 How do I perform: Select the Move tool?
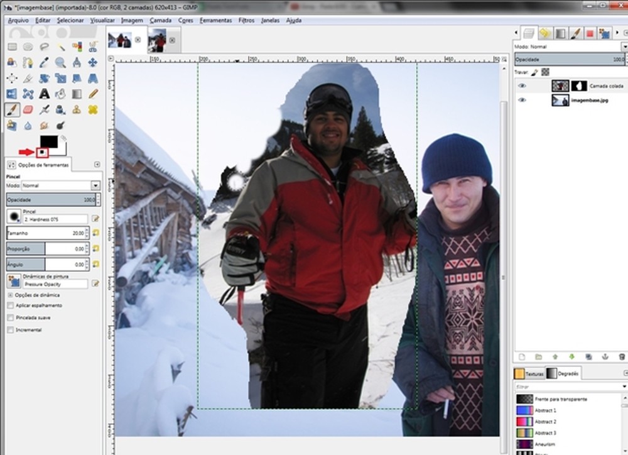coord(94,63)
